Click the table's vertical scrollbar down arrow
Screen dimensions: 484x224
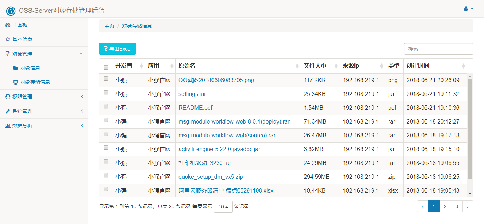coord(470,194)
